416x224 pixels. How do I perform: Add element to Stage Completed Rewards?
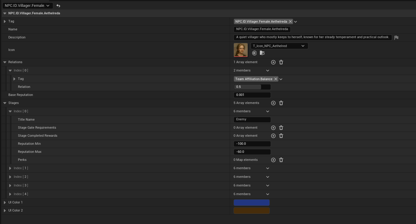[x=273, y=136]
